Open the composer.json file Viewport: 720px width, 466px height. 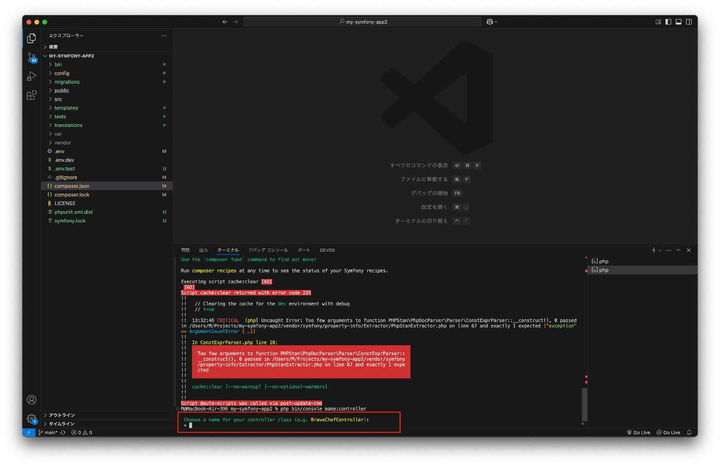pos(107,186)
